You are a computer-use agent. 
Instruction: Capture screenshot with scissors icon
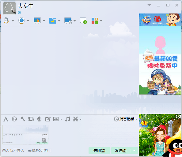click(x=75, y=119)
